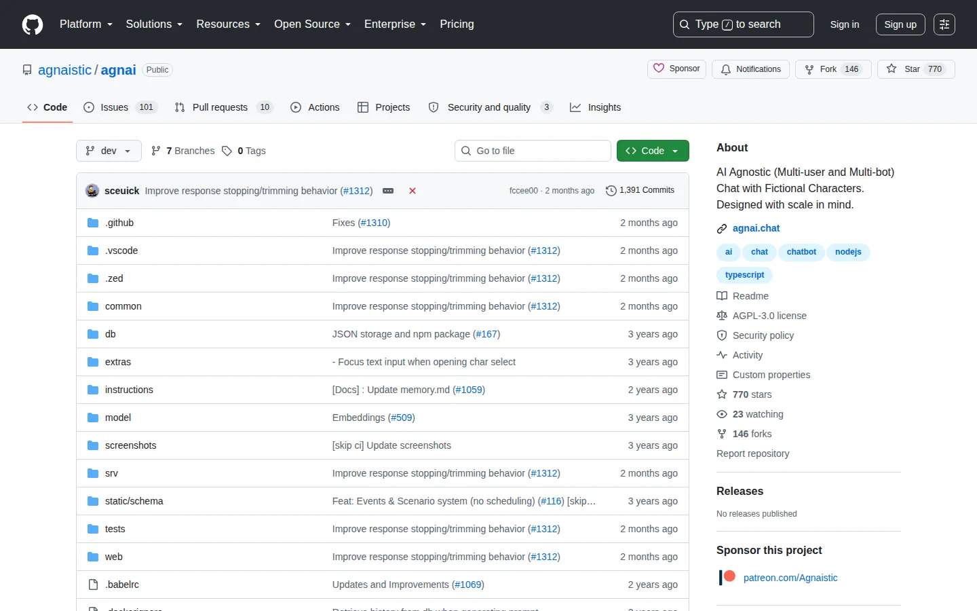Expand the Solutions menu

point(154,24)
